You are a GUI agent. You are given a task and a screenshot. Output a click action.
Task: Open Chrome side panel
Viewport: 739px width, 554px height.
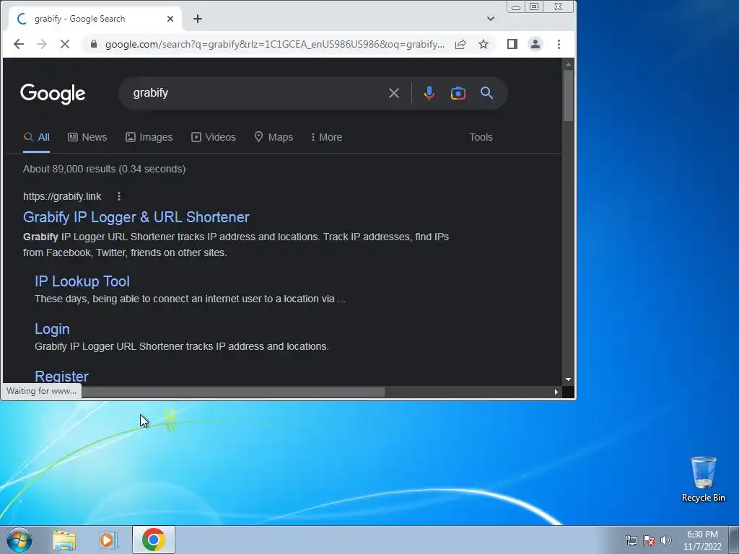point(512,44)
